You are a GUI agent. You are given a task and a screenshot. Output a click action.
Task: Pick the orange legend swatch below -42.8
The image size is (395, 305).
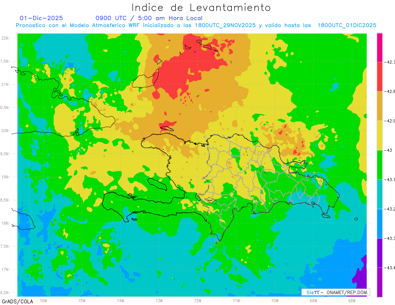(380, 106)
